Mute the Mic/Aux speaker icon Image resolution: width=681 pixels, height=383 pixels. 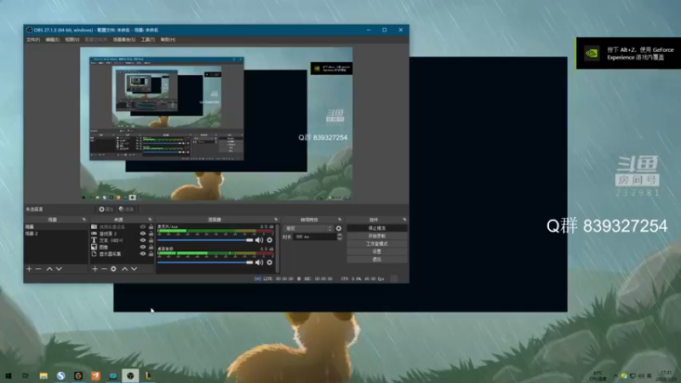(x=260, y=240)
